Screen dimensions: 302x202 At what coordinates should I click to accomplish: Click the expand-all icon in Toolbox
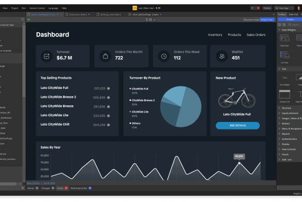click(279, 25)
